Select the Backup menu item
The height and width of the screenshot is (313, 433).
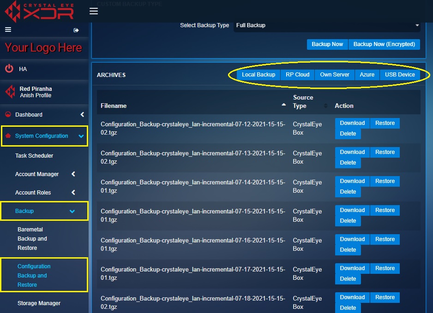[x=24, y=211]
